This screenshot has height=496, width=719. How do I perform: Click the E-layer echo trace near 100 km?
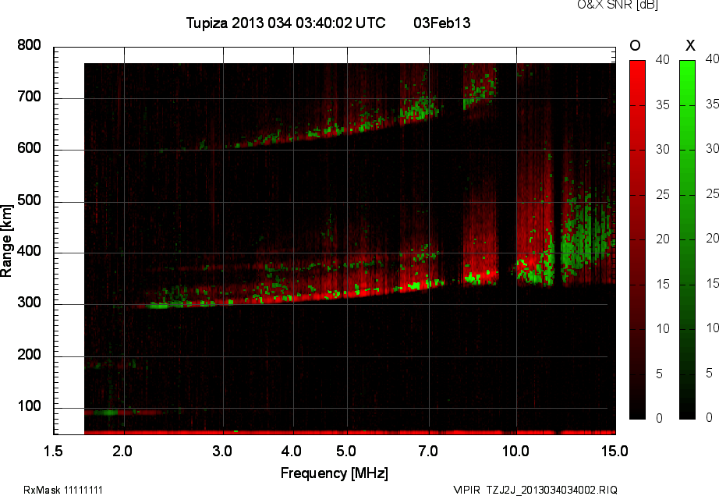click(123, 413)
